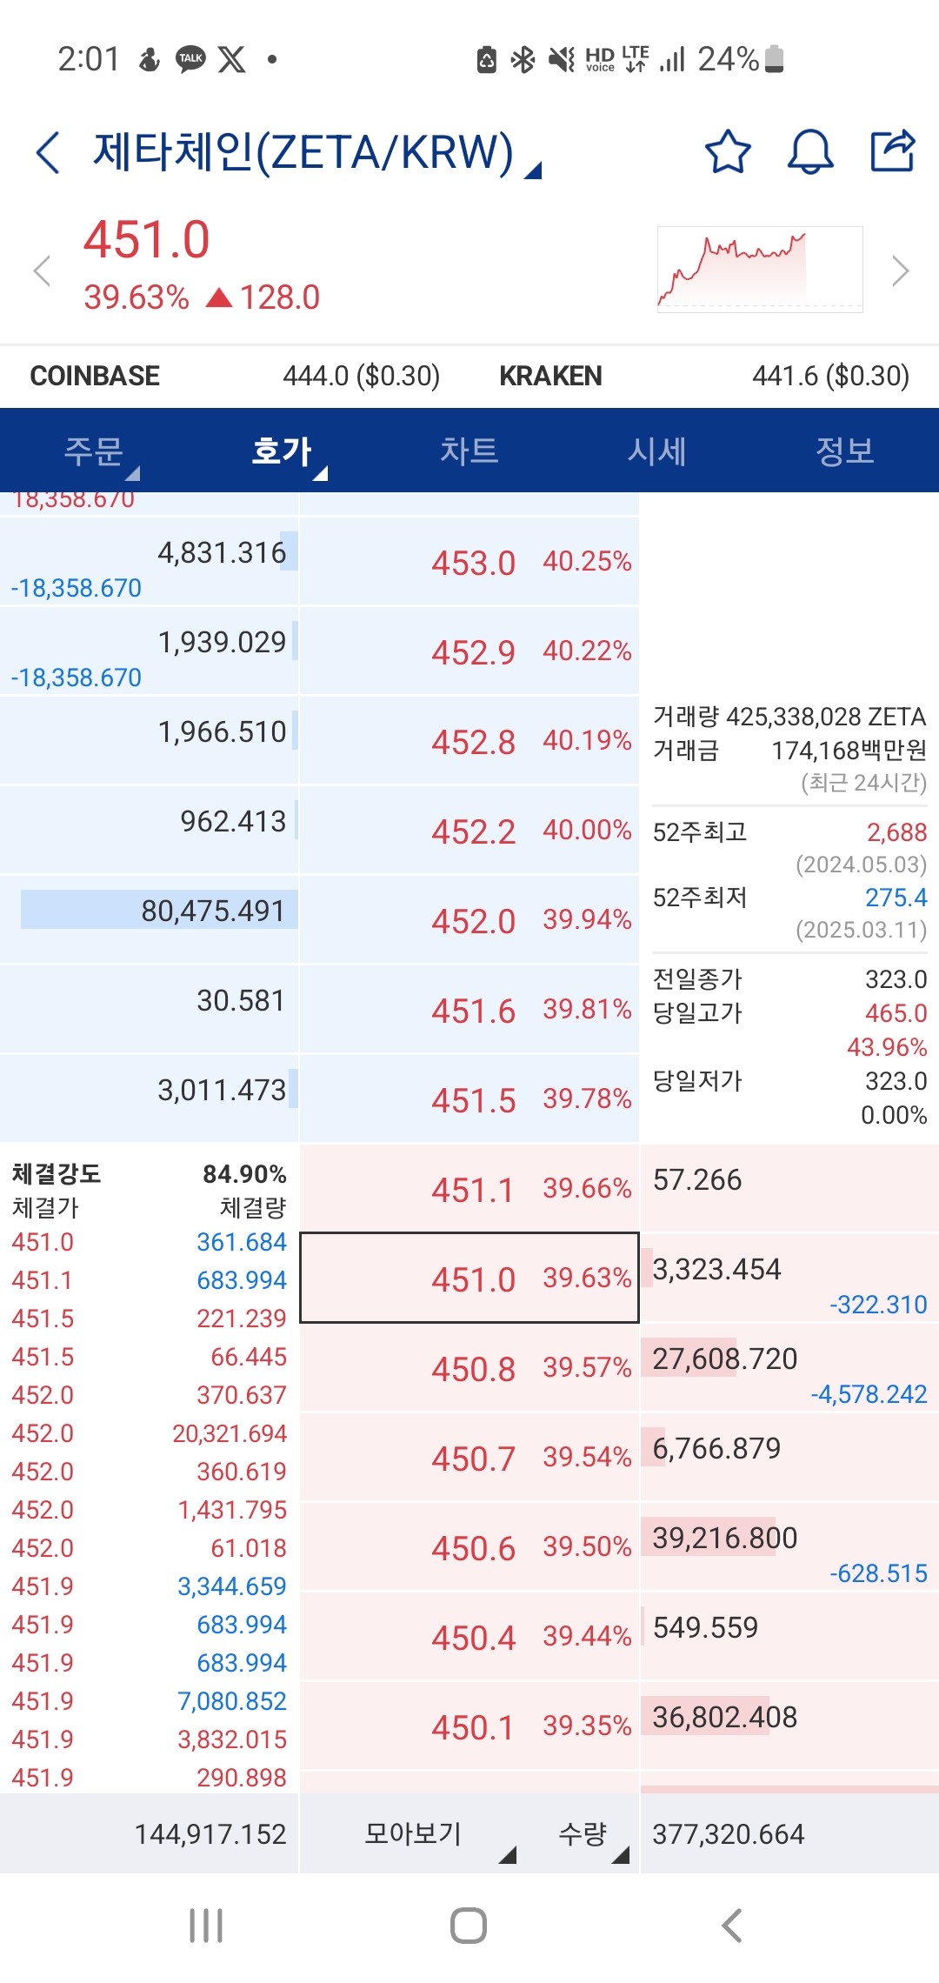Screen dimensions: 939x1983
Task: Open Android recent apps button
Action: (206, 1926)
